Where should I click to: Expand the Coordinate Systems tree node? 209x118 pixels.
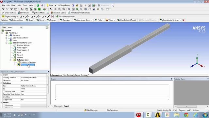click(x=6, y=38)
